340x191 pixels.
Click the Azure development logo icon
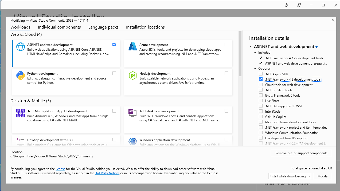coord(133,47)
